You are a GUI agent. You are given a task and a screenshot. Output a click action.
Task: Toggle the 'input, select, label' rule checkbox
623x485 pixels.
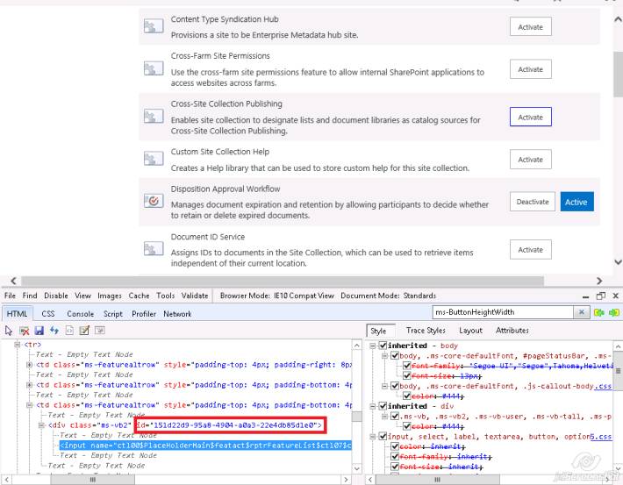click(383, 436)
